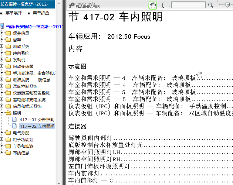Viewport: 233px width, 185px height.
Task: Click the title bar 长安福特--福克斯--2012-
Action: [x=27, y=4]
